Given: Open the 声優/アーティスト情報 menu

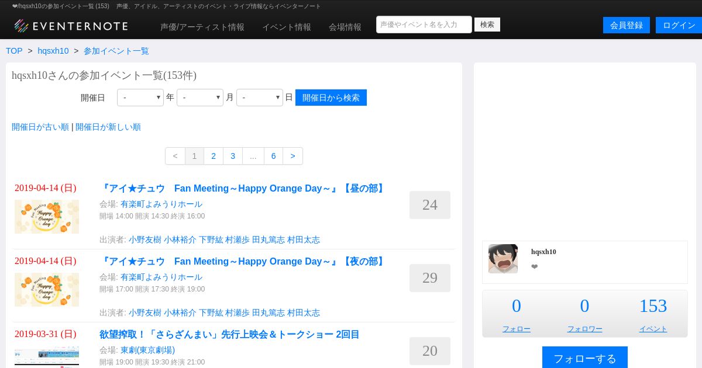Looking at the screenshot, I should tap(202, 27).
